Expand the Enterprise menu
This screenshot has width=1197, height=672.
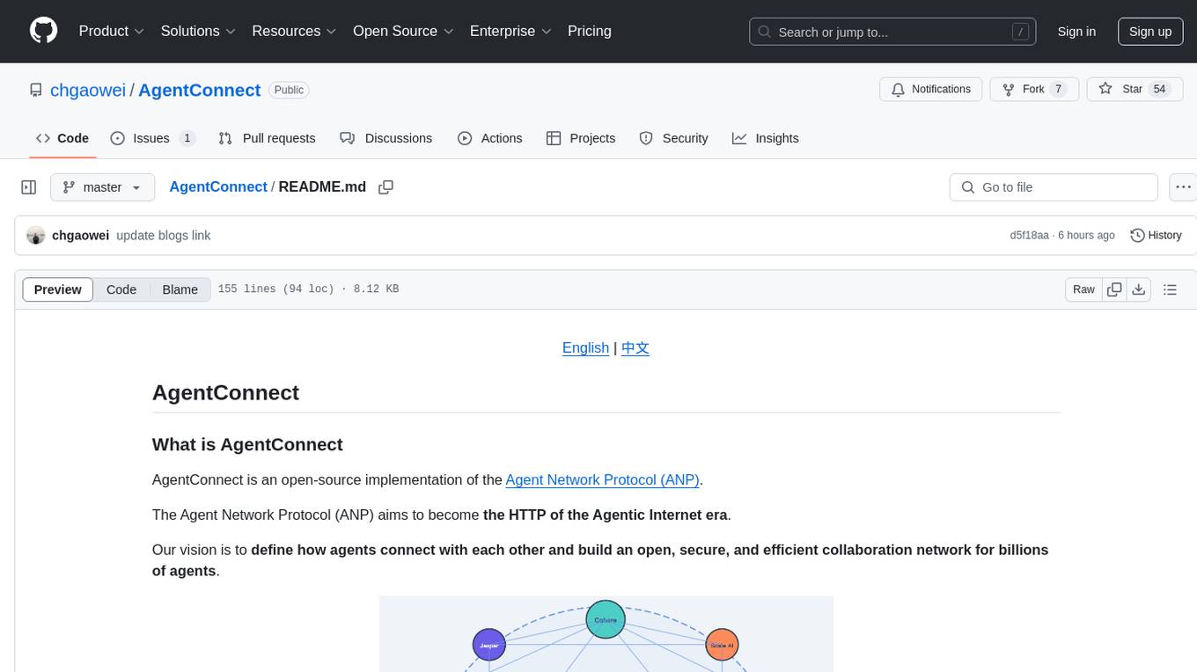click(x=510, y=31)
